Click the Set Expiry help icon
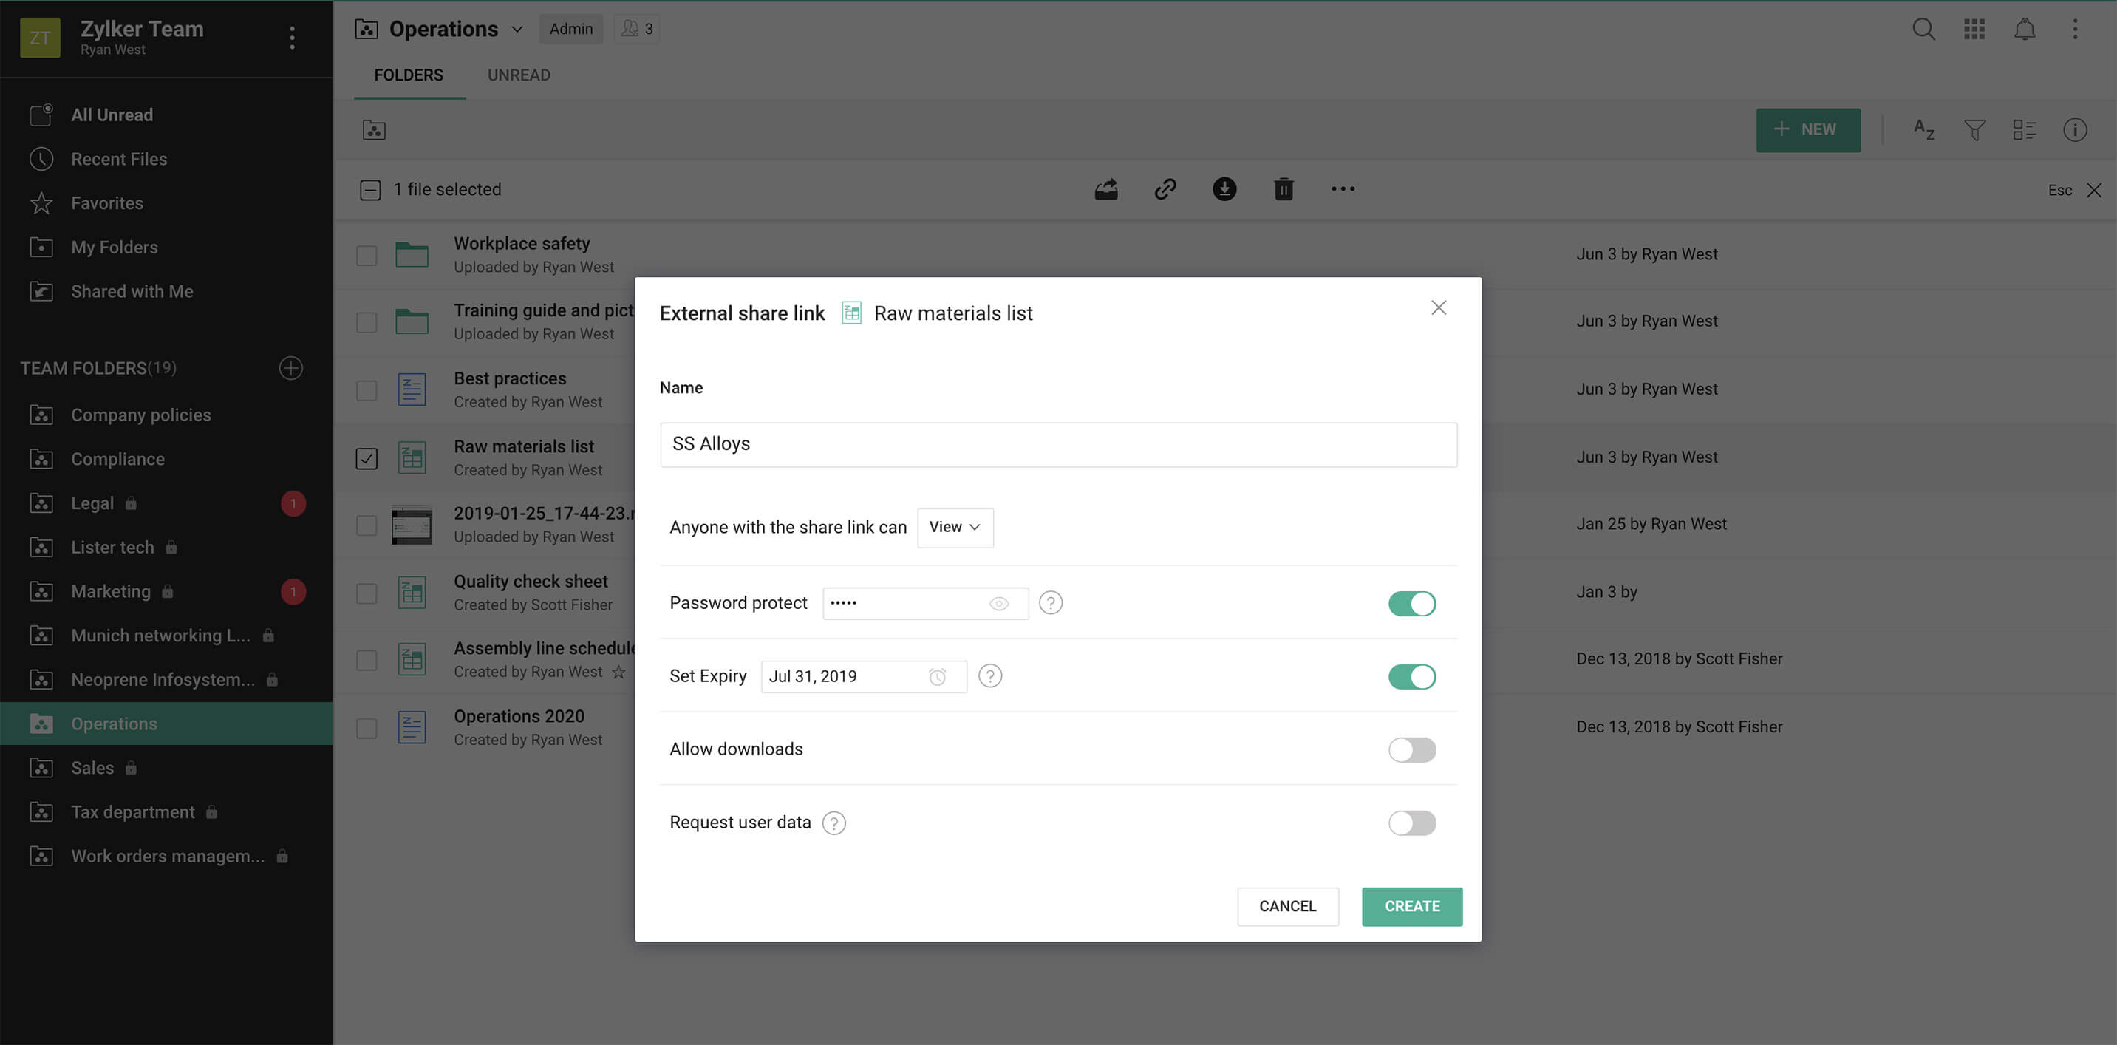 click(990, 675)
